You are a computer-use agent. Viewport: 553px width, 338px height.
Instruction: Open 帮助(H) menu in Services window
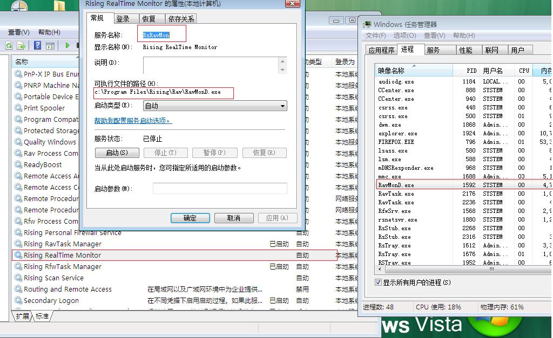[x=49, y=32]
